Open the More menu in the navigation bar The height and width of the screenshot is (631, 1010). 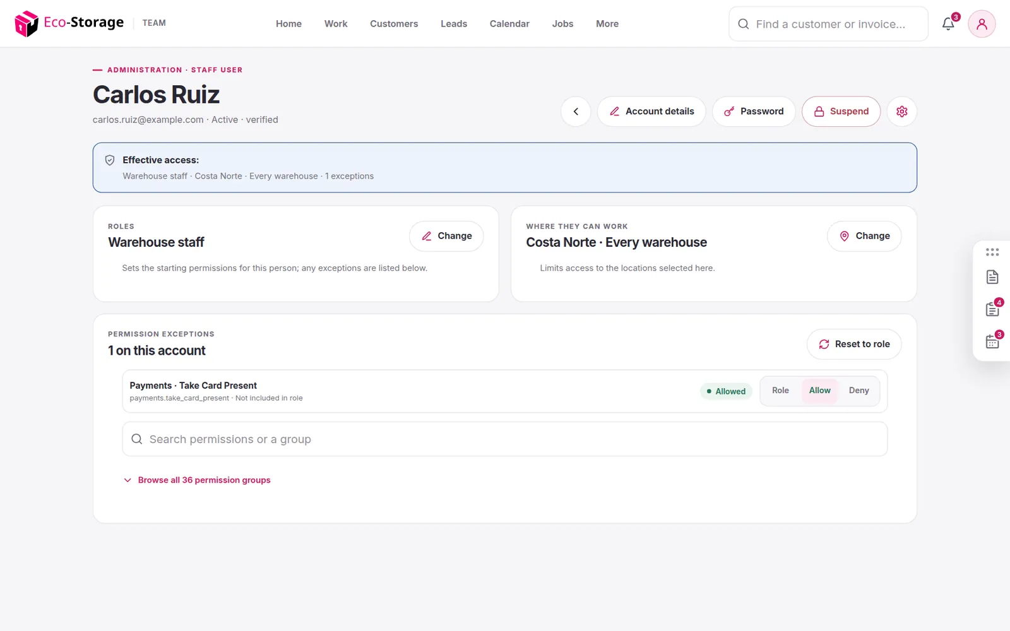coord(607,24)
